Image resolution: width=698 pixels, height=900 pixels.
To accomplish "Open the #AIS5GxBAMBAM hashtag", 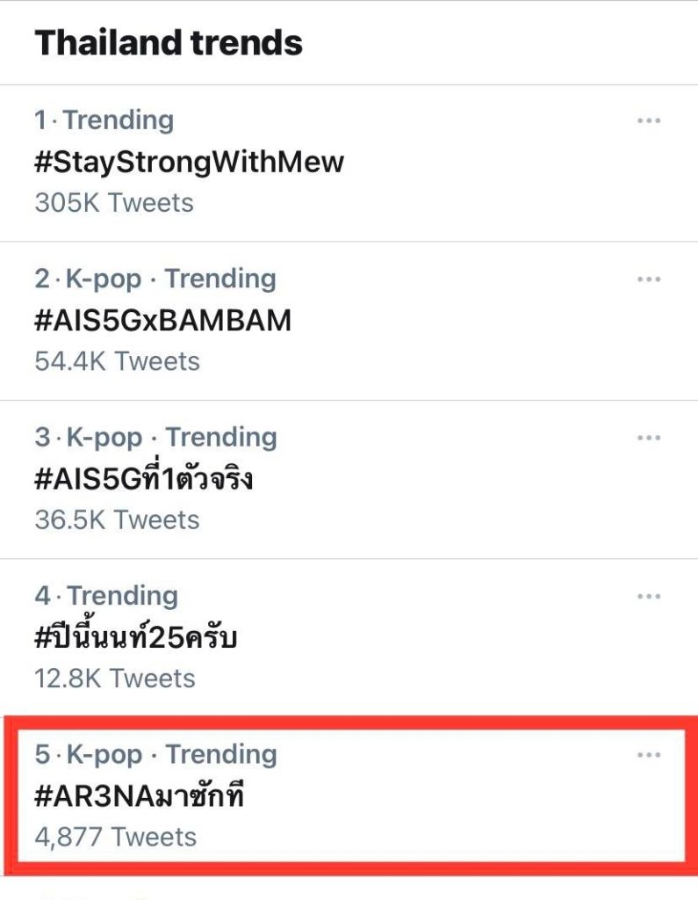I will click(162, 320).
